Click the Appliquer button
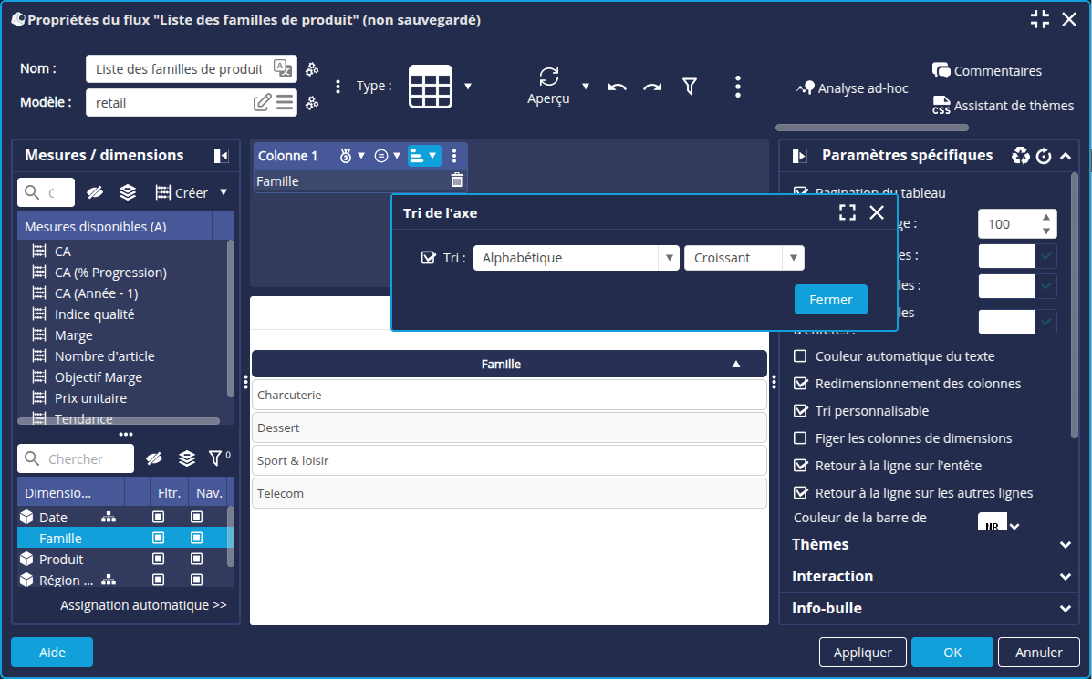This screenshot has height=679, width=1092. [x=862, y=653]
